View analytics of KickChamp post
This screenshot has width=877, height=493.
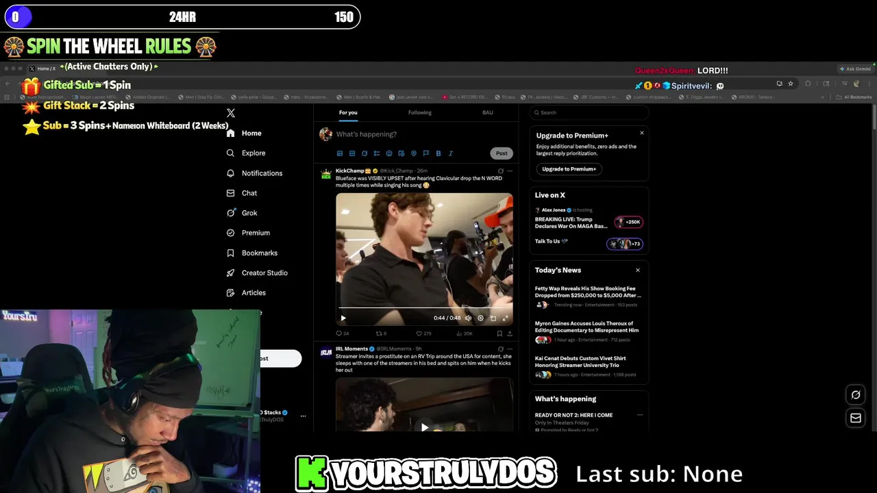point(464,333)
